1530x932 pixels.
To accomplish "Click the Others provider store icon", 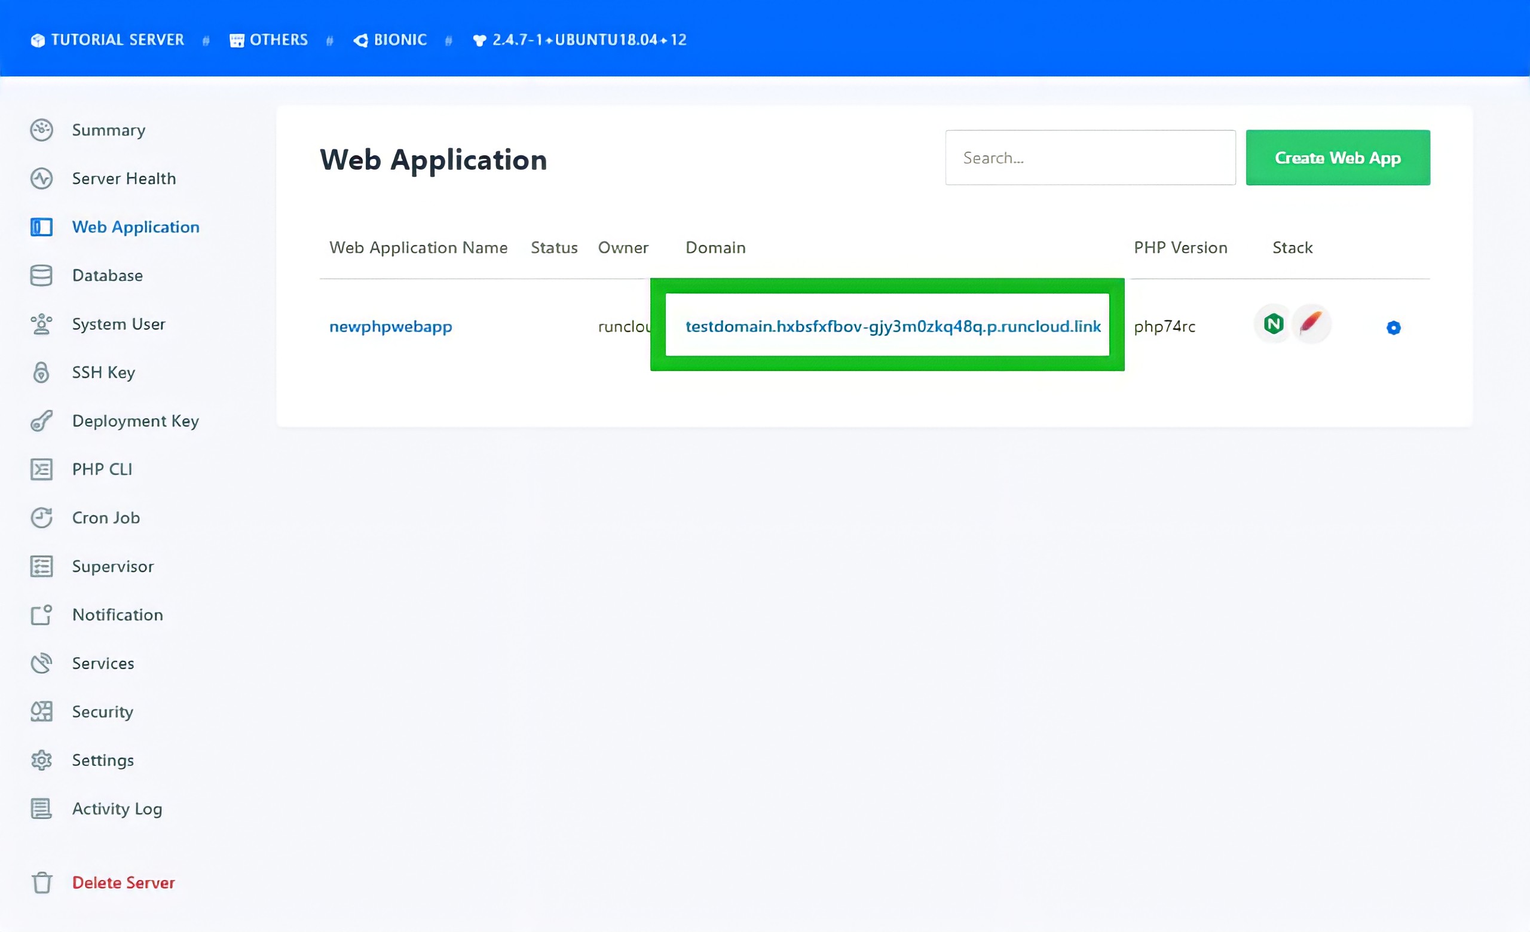I will tap(237, 41).
